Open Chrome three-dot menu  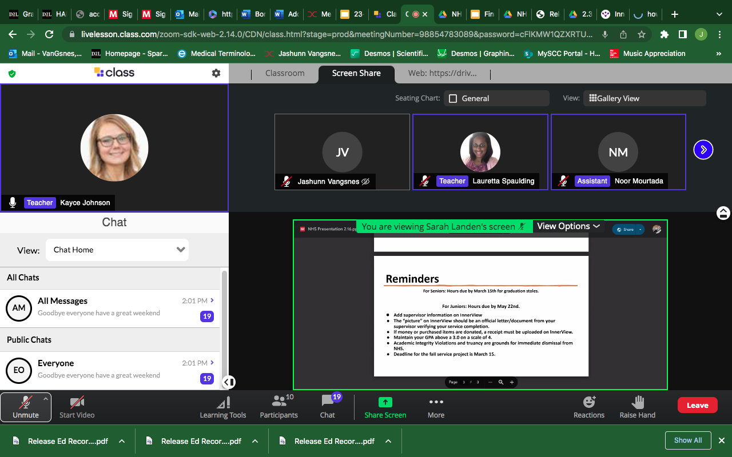[719, 34]
